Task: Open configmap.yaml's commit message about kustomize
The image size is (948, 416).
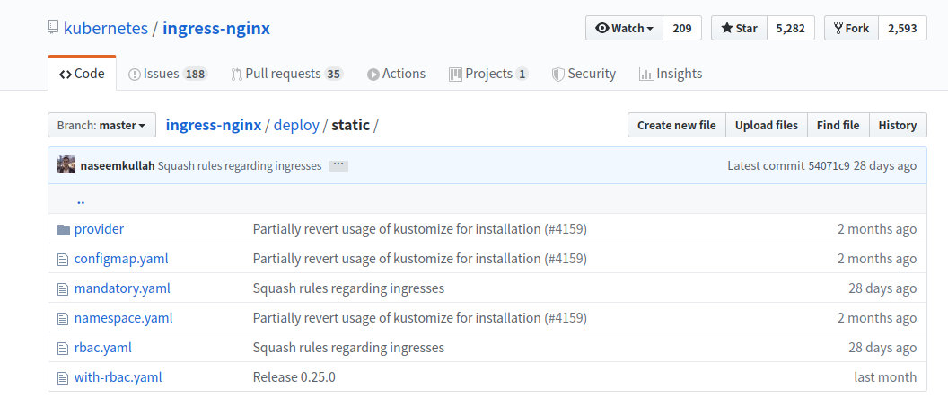Action: 419,259
